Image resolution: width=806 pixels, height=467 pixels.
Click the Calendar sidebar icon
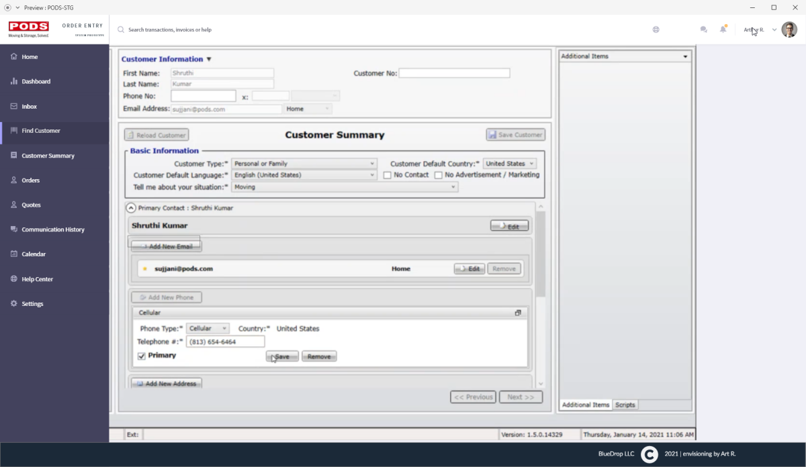(14, 254)
